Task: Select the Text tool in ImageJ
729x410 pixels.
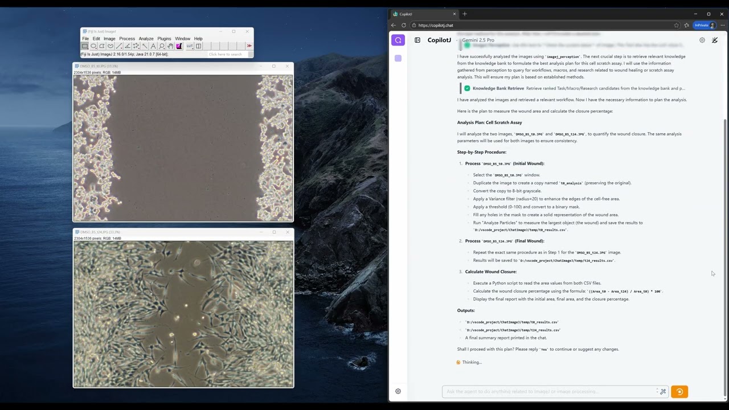Action: [x=153, y=46]
